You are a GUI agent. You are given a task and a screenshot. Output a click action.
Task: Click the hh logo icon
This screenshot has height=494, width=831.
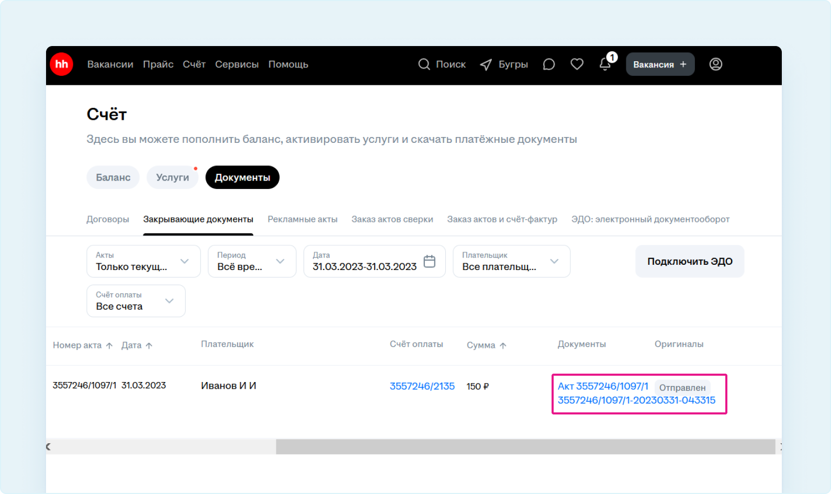(61, 64)
